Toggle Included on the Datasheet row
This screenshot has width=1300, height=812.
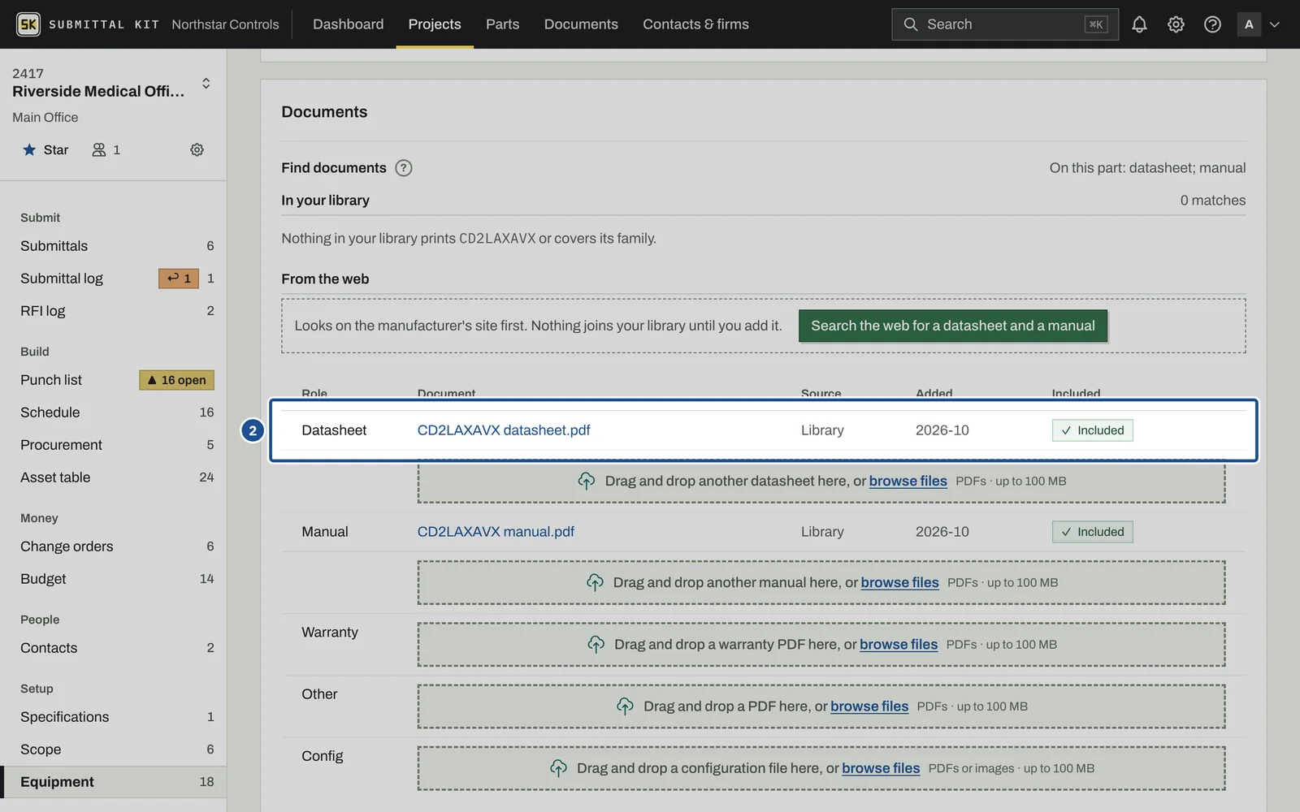pyautogui.click(x=1092, y=430)
